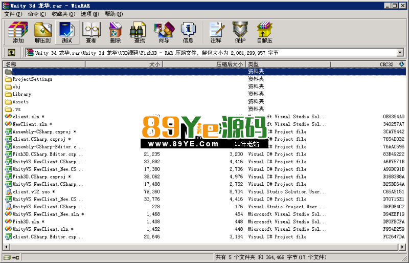This screenshot has width=409, height=263.
Task: Click 'Visual Studio Solution User...' type cell
Action: tap(287, 192)
